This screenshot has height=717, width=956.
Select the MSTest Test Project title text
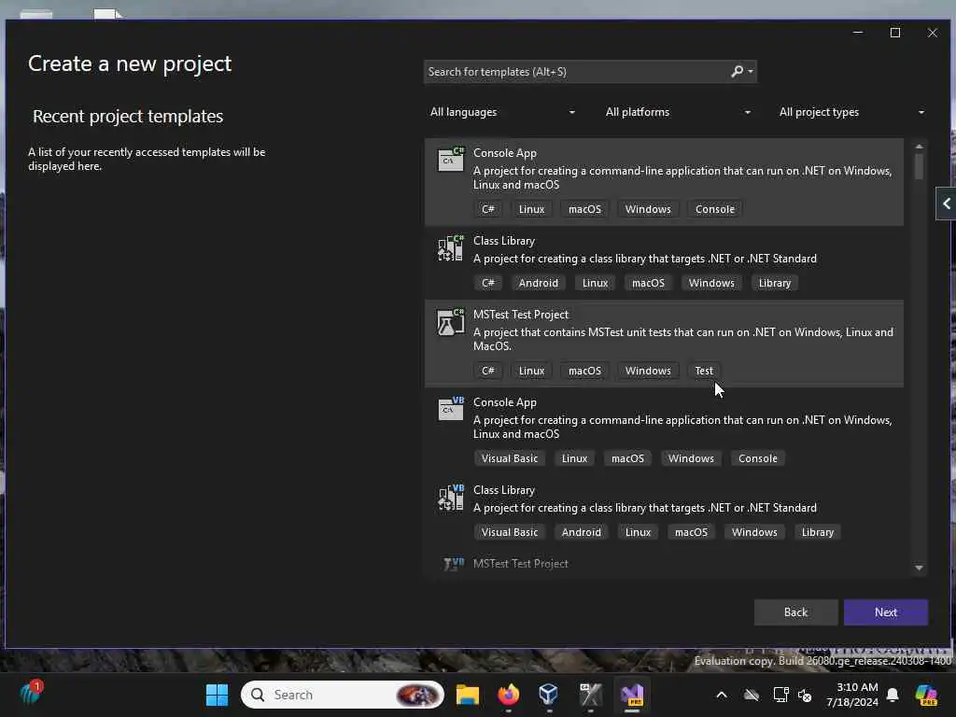(521, 315)
